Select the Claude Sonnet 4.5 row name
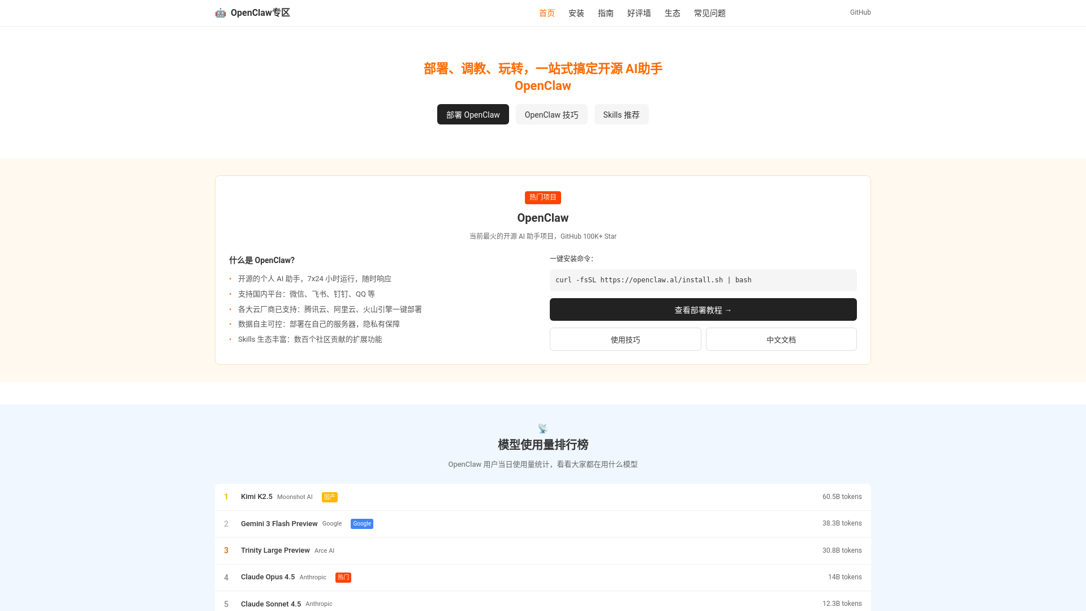 pyautogui.click(x=271, y=604)
